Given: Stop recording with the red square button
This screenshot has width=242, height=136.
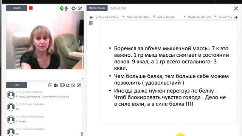Looking at the screenshot, I should [x=31, y=8].
